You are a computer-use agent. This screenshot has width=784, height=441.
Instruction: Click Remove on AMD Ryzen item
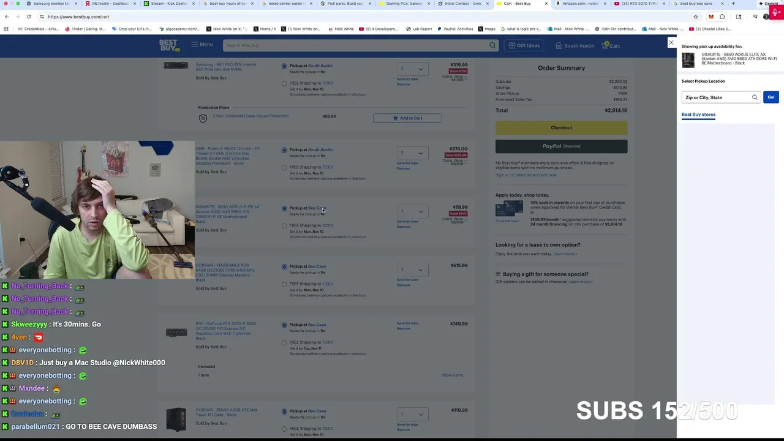404,168
